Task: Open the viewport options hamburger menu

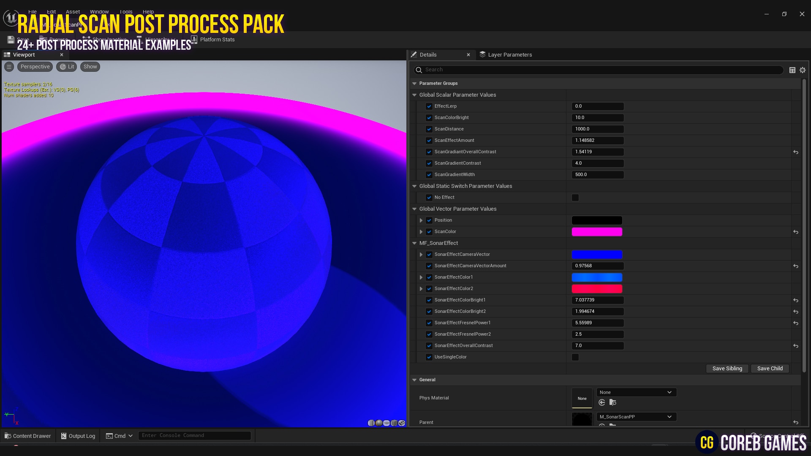Action: click(x=9, y=67)
